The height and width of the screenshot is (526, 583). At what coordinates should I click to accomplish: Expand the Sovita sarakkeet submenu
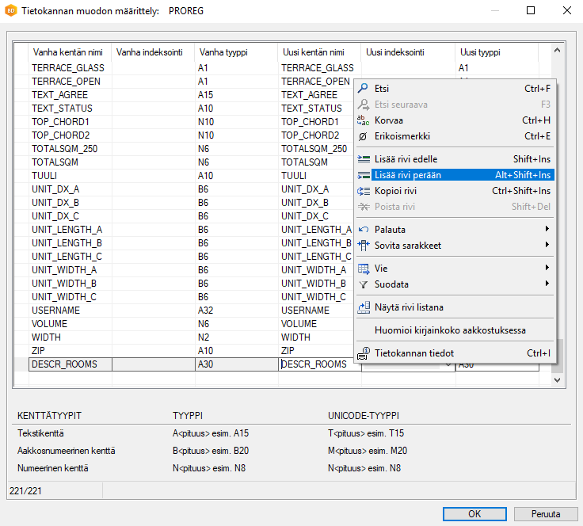[547, 246]
